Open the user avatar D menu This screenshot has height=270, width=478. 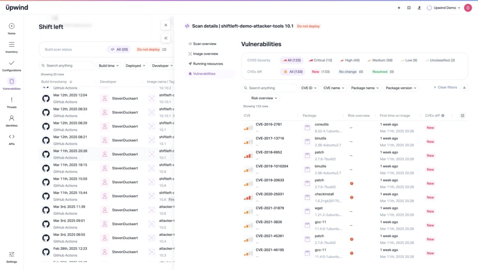(x=468, y=8)
